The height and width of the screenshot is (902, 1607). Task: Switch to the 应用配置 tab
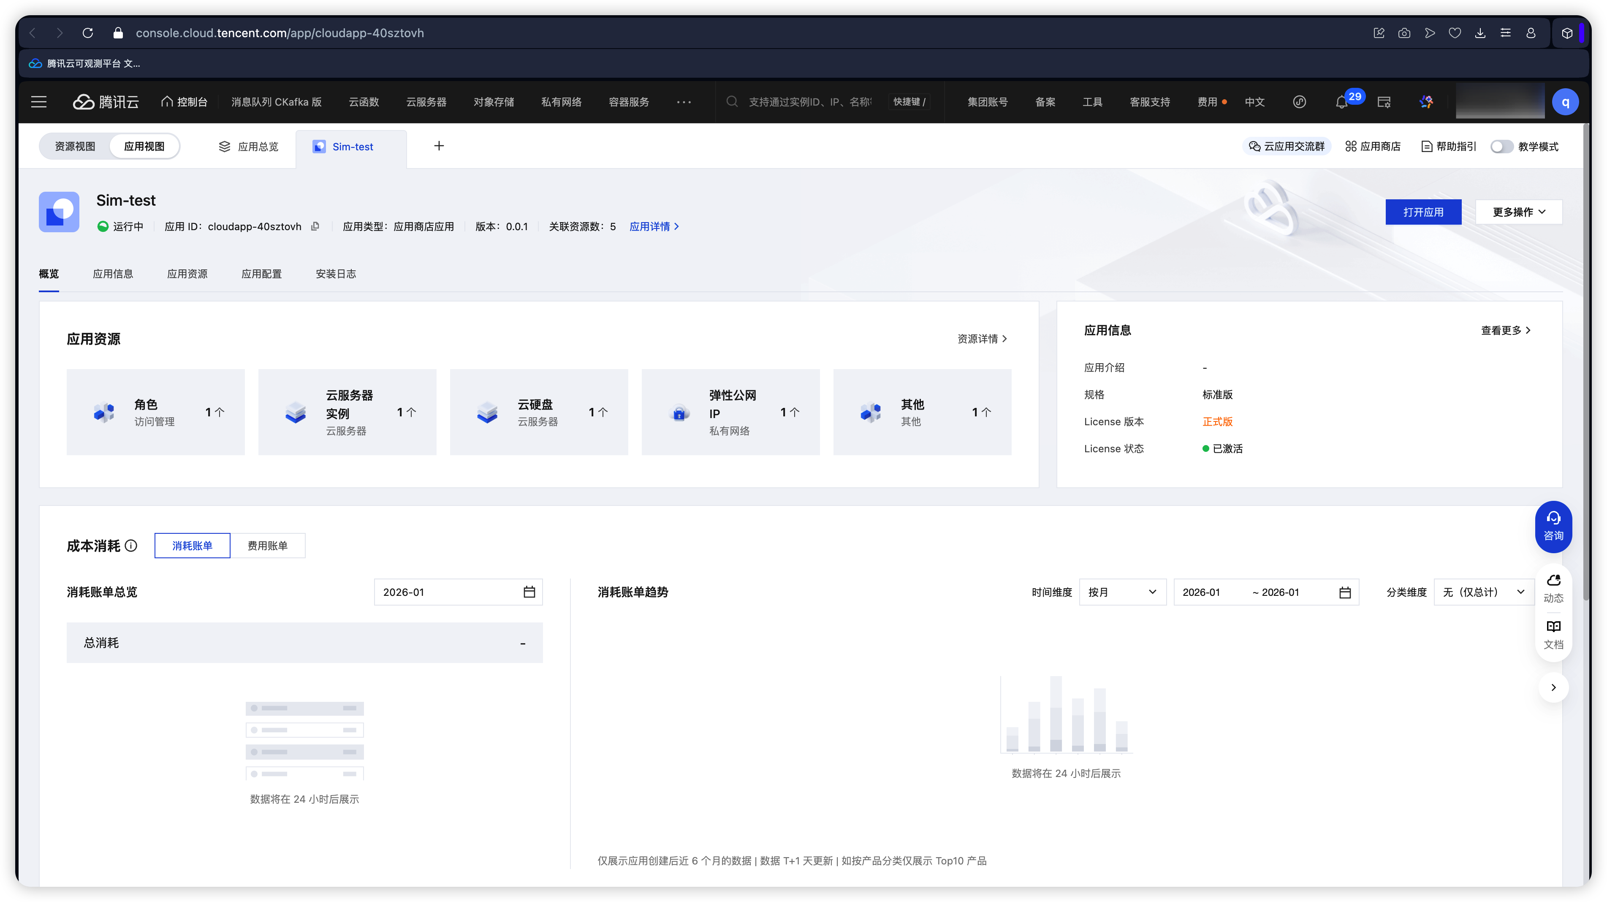coord(261,274)
